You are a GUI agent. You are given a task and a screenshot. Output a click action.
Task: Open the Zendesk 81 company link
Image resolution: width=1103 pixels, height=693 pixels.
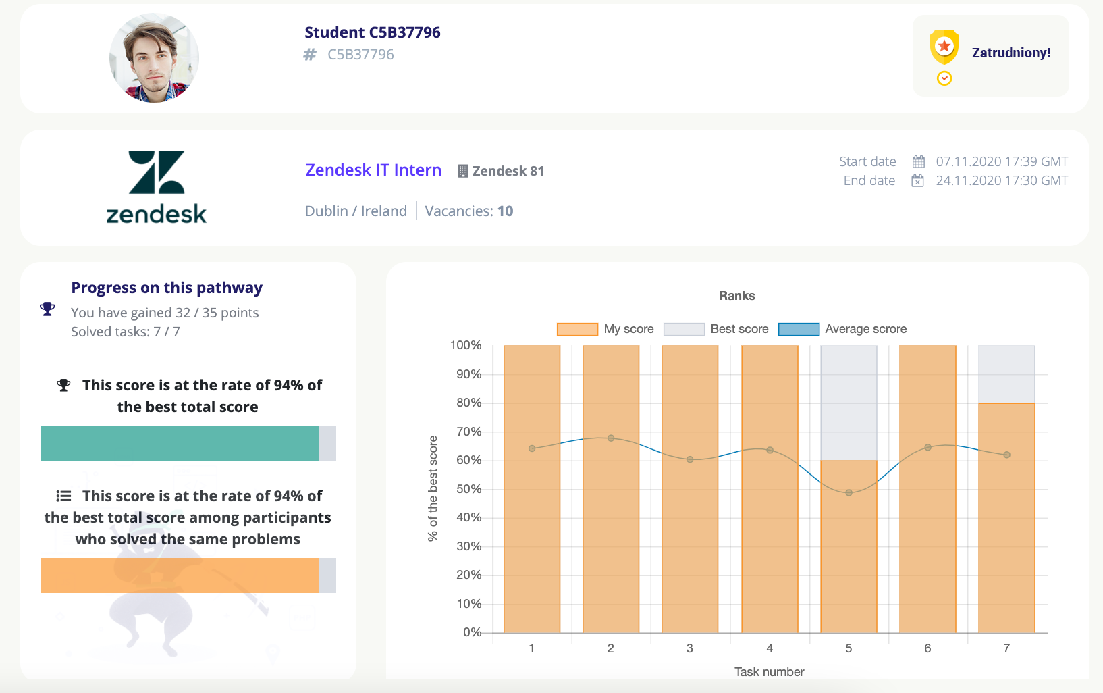pos(508,171)
